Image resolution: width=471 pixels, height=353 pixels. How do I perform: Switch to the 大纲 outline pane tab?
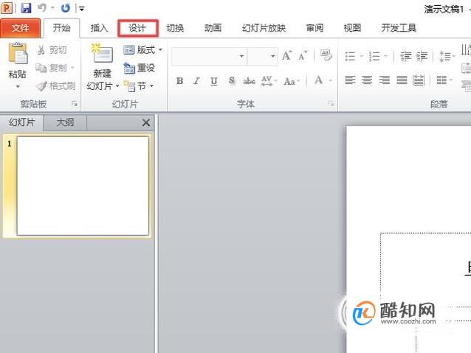point(65,122)
